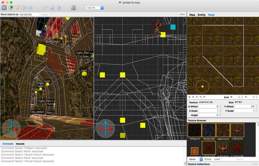Open the View options dropdown
This screenshot has height=166, width=259.
pyautogui.click(x=182, y=14)
